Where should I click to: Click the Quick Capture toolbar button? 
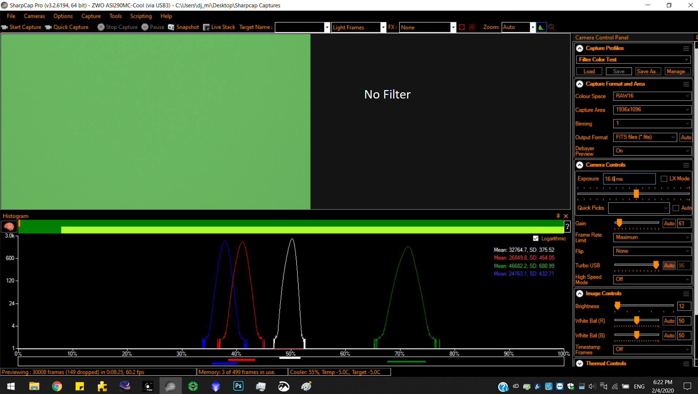pos(67,27)
